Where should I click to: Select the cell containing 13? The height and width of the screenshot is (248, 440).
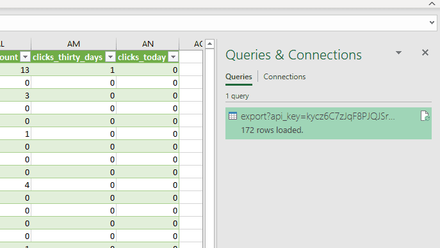pyautogui.click(x=15, y=70)
